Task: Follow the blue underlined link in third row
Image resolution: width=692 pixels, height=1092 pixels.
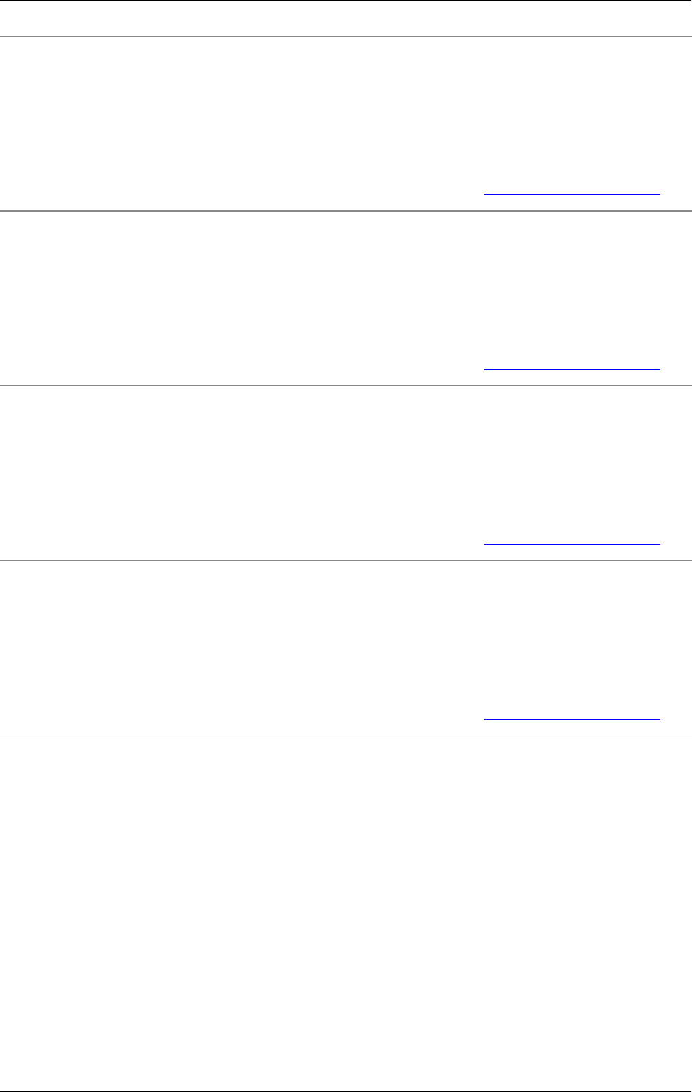Action: pos(572,543)
